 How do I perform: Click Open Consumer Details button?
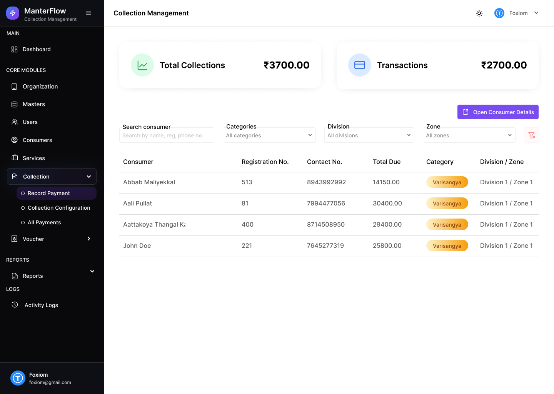click(x=498, y=112)
